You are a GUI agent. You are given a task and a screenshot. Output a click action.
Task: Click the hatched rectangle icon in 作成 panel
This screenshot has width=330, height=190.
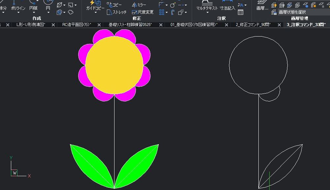click(71, 5)
